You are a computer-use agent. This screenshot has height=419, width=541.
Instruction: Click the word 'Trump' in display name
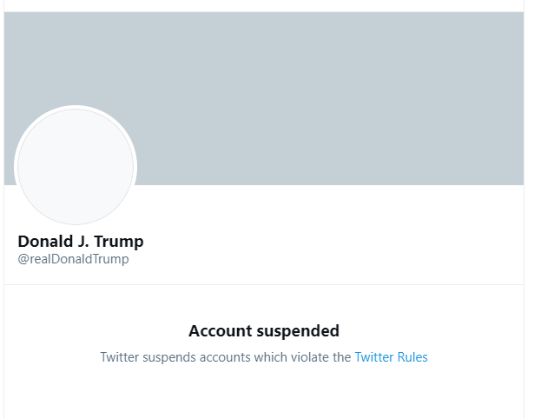[122, 241]
